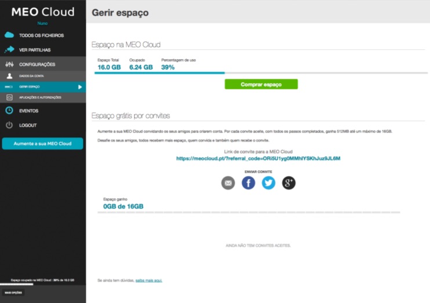The image size is (430, 303).
Task: Share invite on Google Plus icon
Action: coord(289,183)
